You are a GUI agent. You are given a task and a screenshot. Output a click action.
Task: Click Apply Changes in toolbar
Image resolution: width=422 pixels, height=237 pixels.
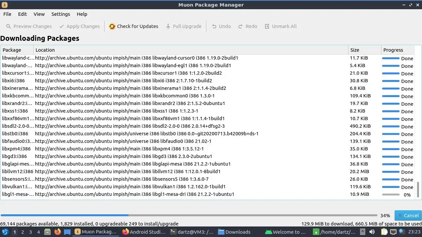79,26
